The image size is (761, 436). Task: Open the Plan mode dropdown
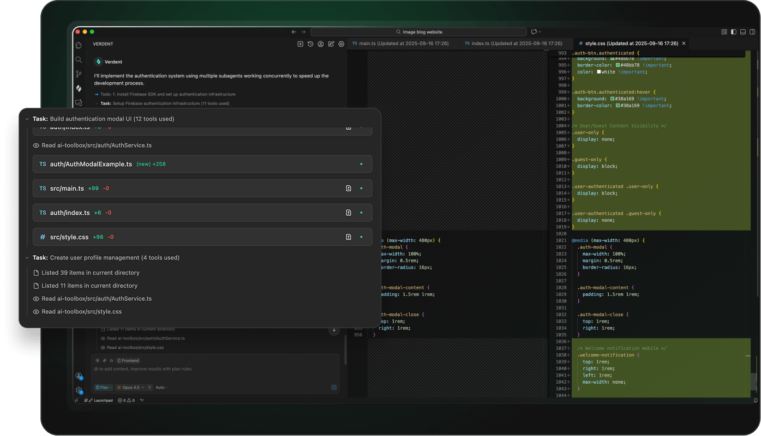pyautogui.click(x=103, y=387)
